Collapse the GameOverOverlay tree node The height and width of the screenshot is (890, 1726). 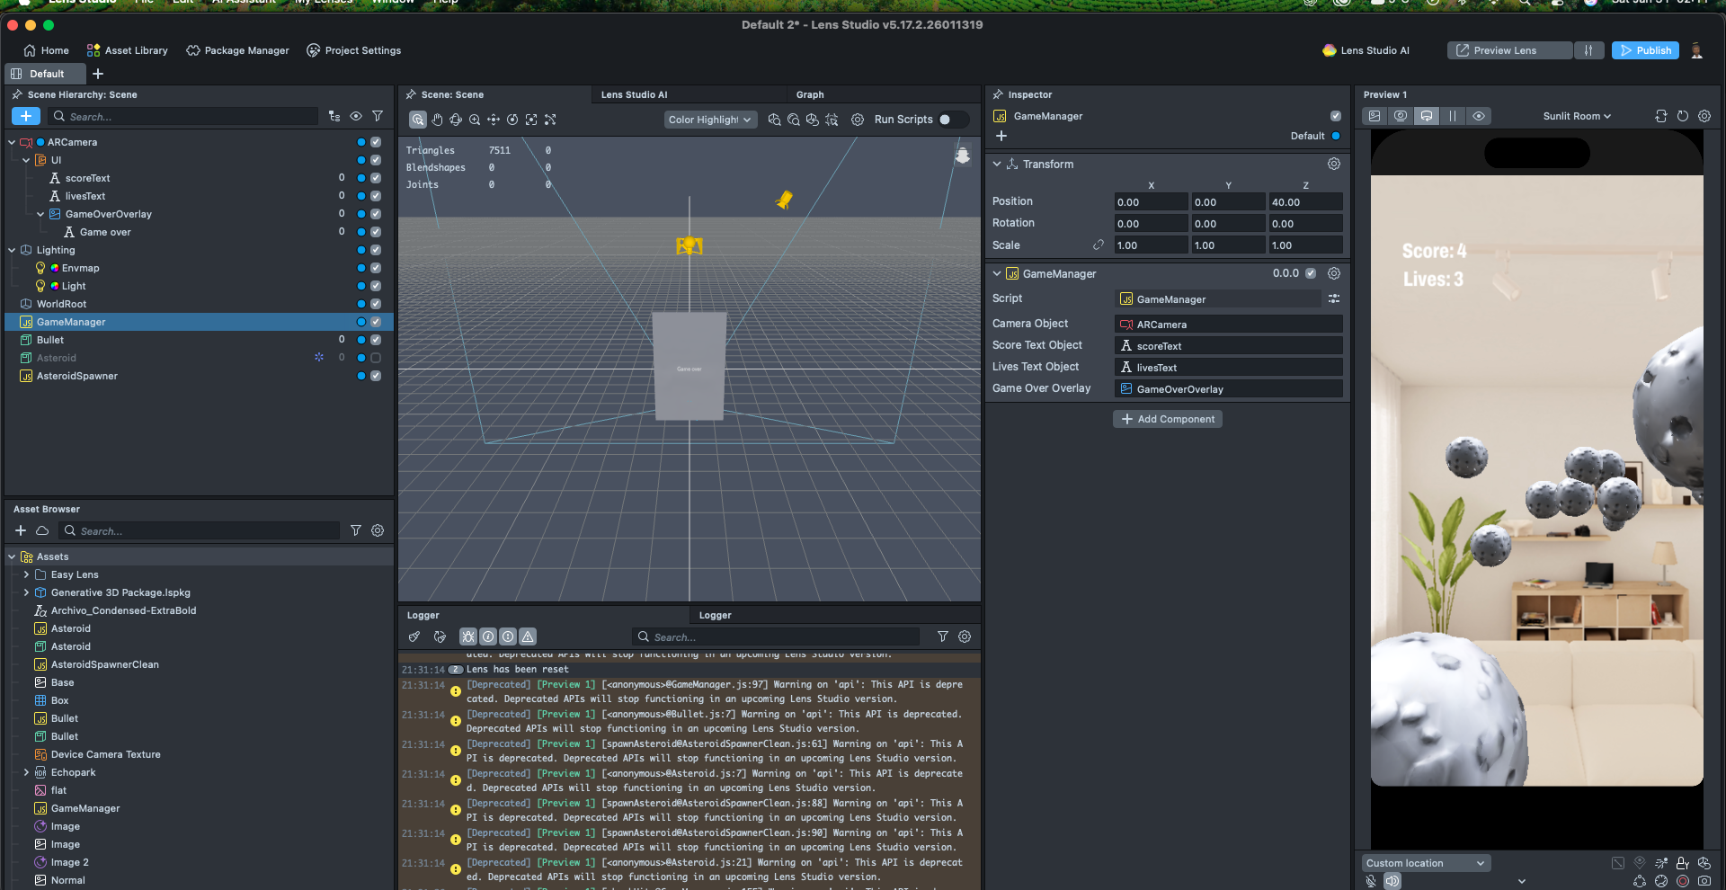[40, 214]
